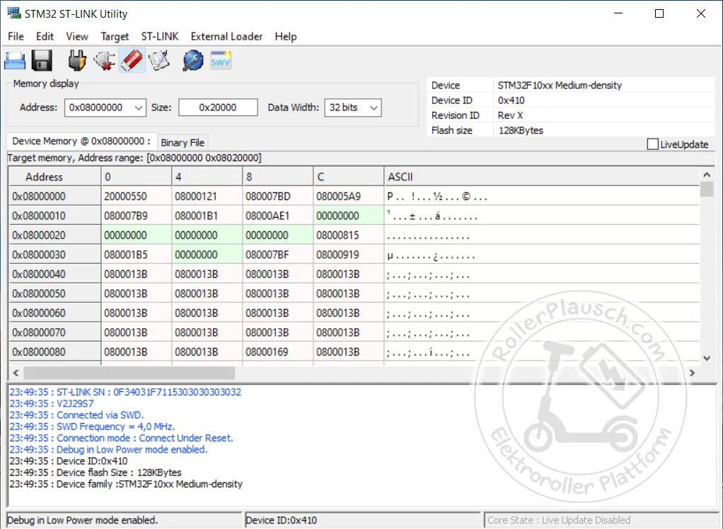Open the globe and wrench toolbar icon
The width and height of the screenshot is (723, 529).
click(193, 61)
